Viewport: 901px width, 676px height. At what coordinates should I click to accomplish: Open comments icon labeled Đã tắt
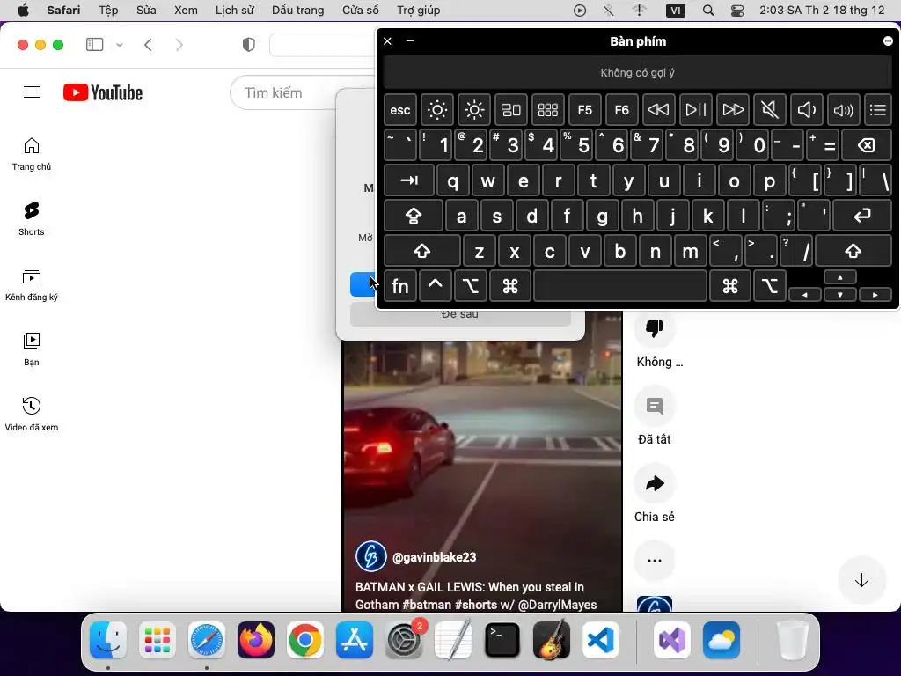(654, 406)
